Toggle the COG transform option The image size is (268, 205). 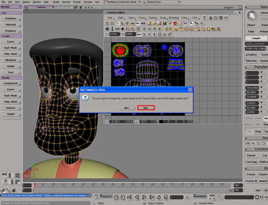pos(249,131)
